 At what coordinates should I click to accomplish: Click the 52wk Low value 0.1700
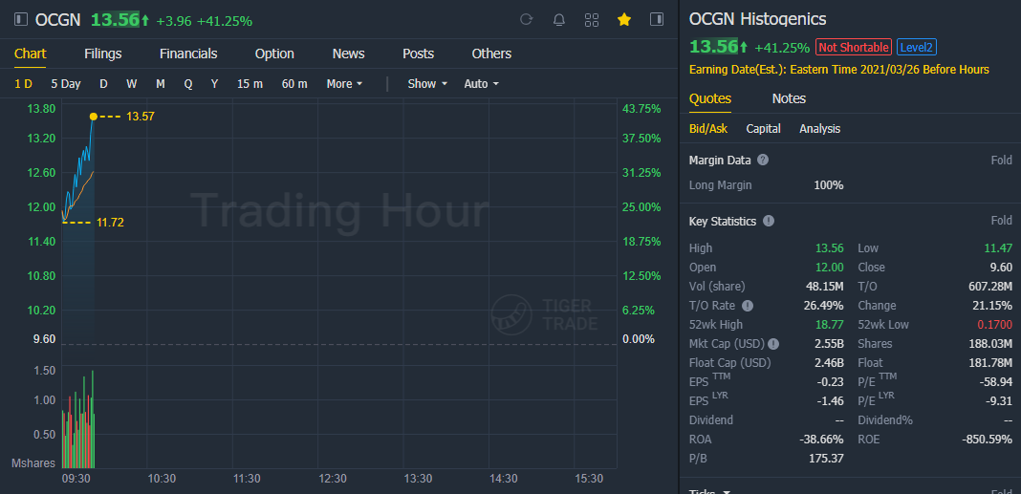click(x=995, y=325)
